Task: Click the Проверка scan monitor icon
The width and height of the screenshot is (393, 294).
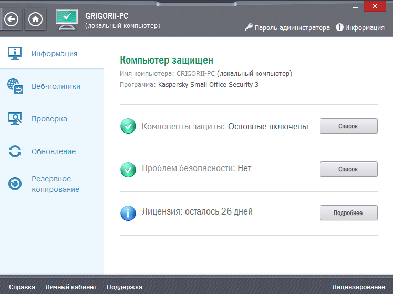Action: click(x=15, y=119)
